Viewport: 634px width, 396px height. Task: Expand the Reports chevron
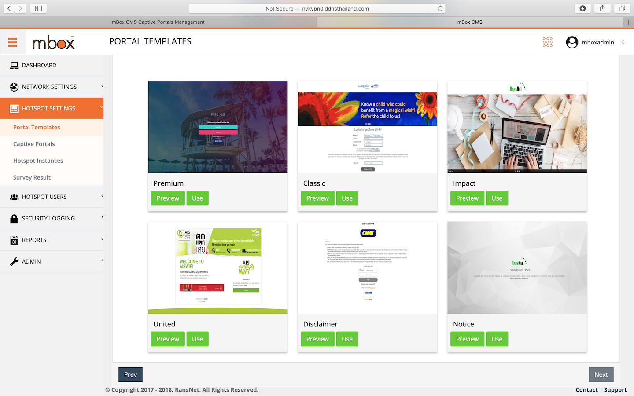pos(102,239)
